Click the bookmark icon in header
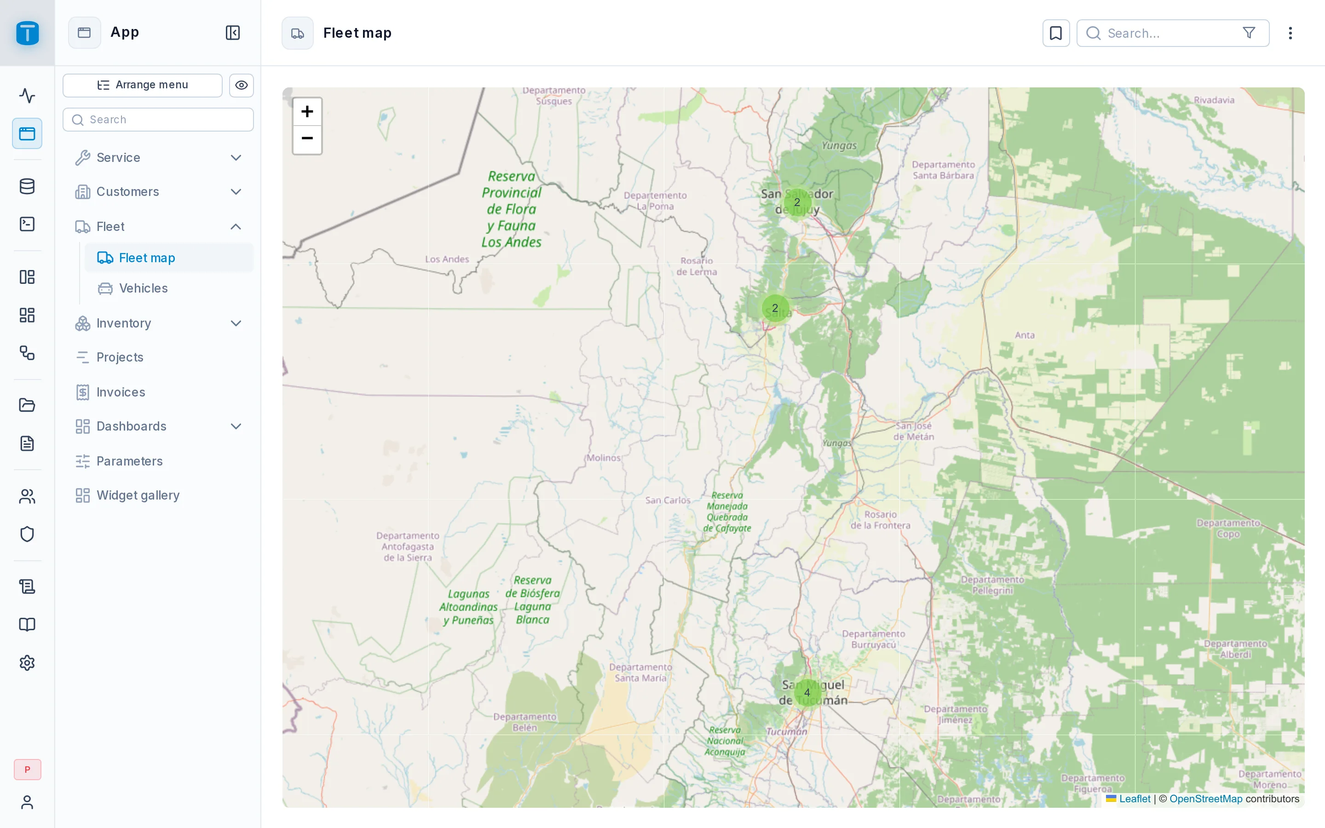 [x=1055, y=33]
